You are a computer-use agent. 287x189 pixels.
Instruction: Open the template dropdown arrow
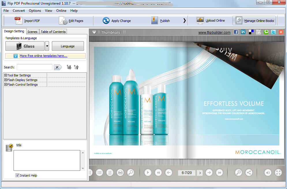point(47,46)
